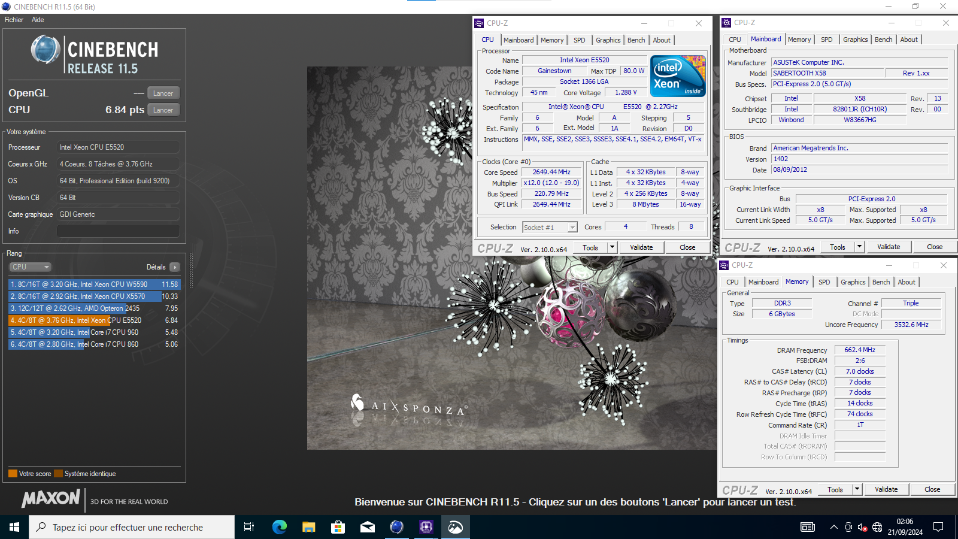Select the CPU-Z taskbar icon
Image resolution: width=958 pixels, height=539 pixels.
pyautogui.click(x=426, y=527)
